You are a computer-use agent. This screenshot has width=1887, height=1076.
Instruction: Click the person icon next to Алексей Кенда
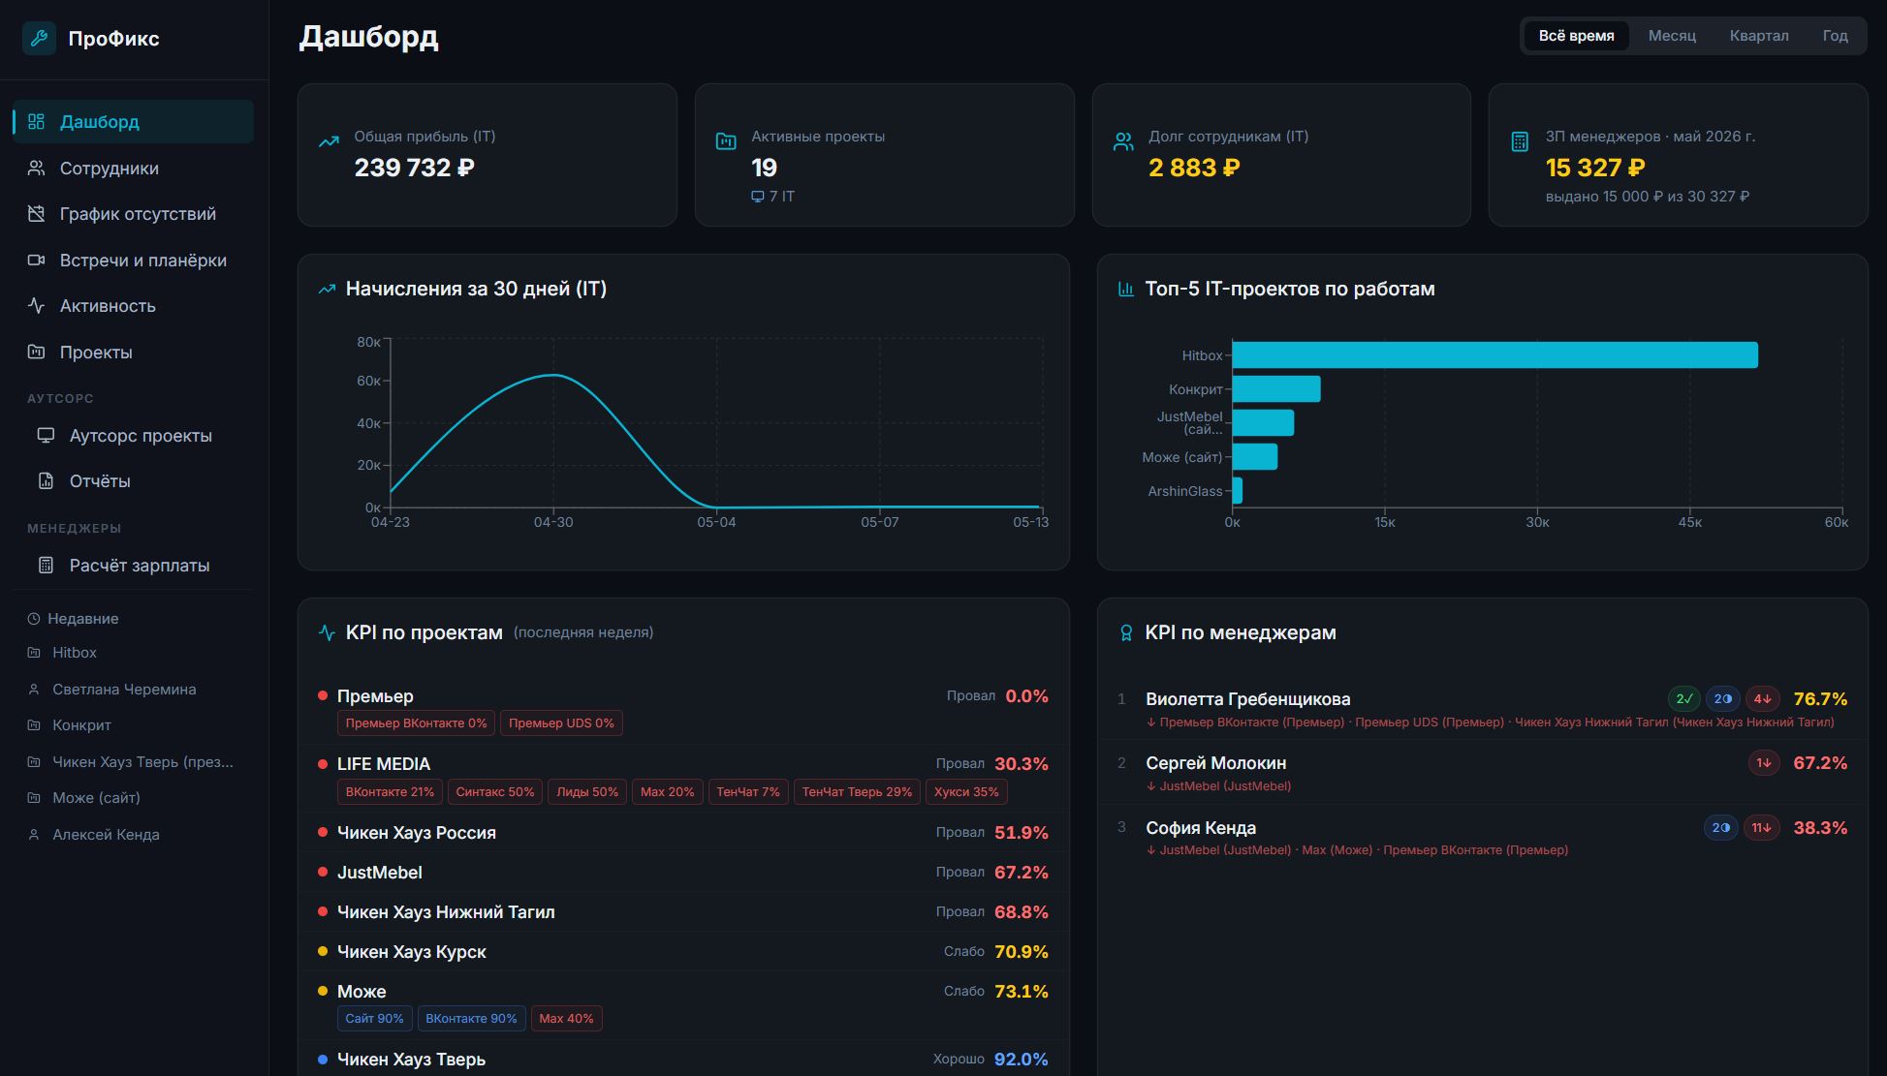pyautogui.click(x=34, y=835)
